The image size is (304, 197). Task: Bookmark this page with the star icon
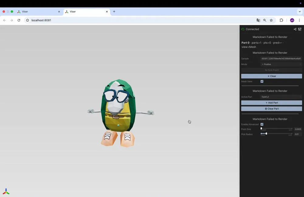coord(271,20)
